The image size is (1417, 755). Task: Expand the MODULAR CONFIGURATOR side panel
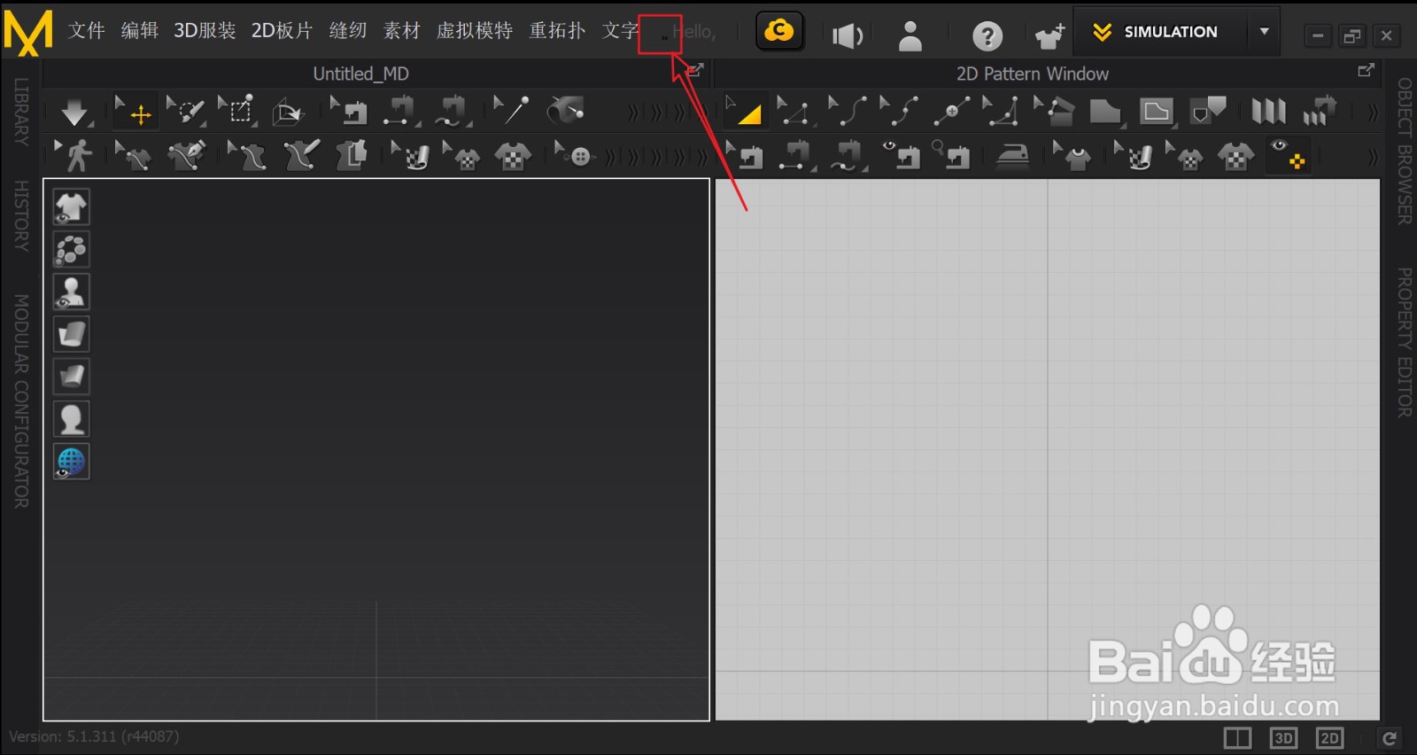pos(21,401)
